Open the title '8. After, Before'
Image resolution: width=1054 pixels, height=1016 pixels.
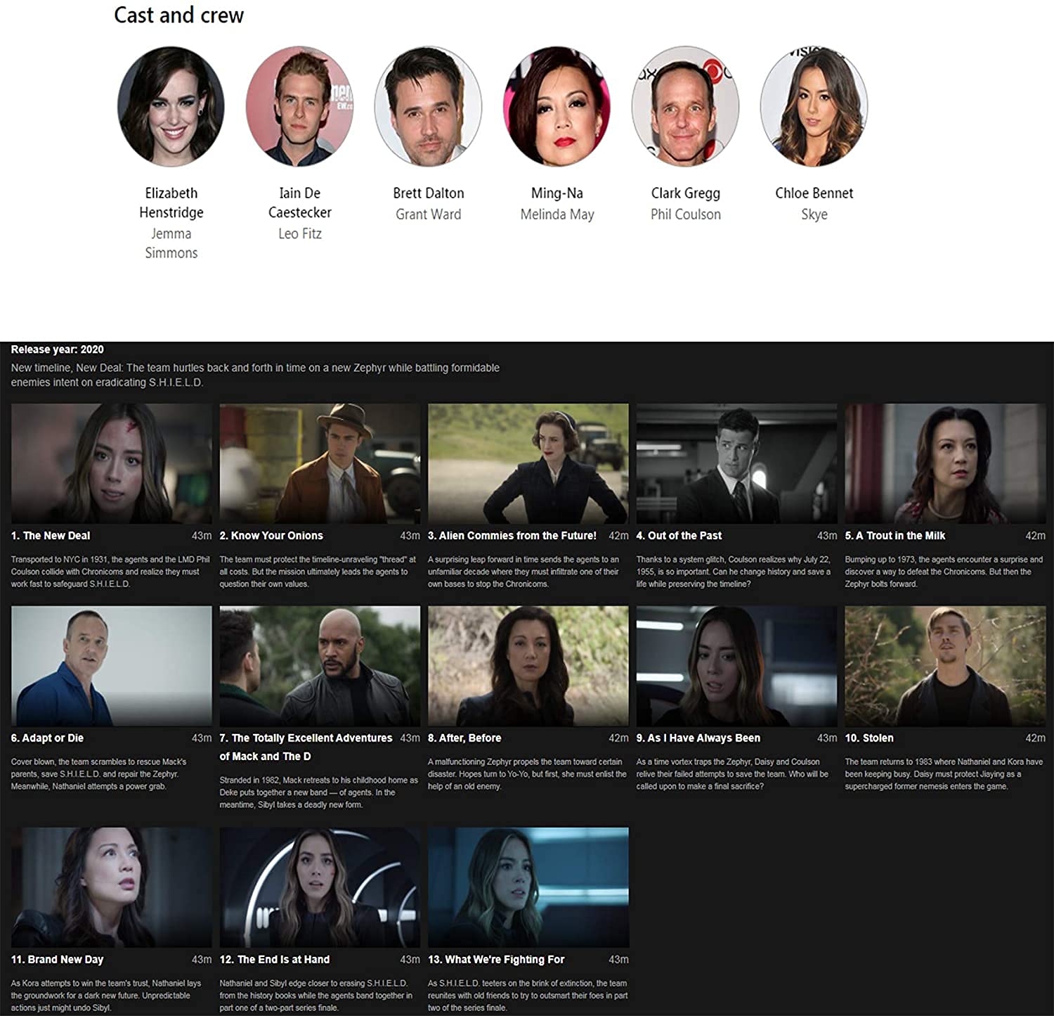[464, 738]
